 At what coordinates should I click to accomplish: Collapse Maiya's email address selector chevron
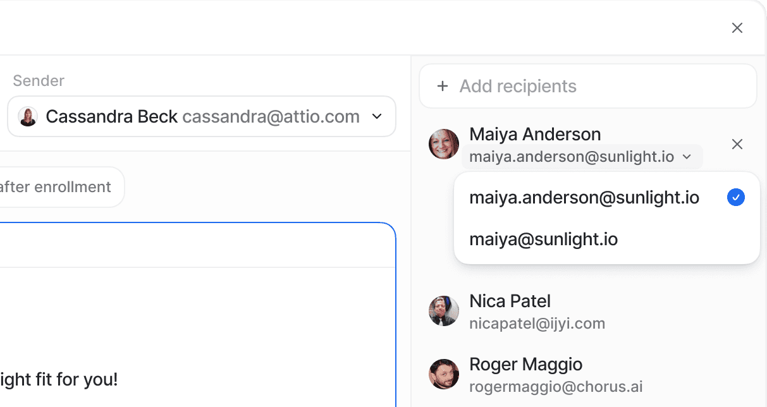pos(687,157)
